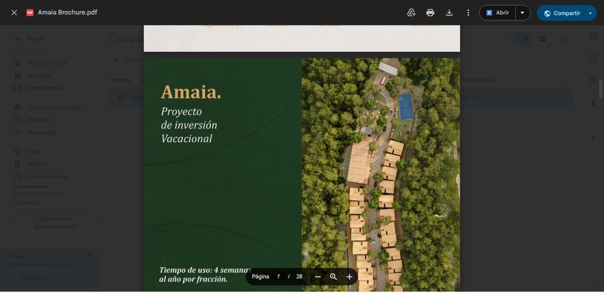Image resolution: width=604 pixels, height=301 pixels.
Task: Dismiss the Drive para computadoras banner
Action: tap(89, 254)
